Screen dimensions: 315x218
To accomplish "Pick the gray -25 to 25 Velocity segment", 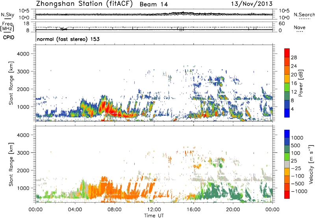I will (x=287, y=164).
